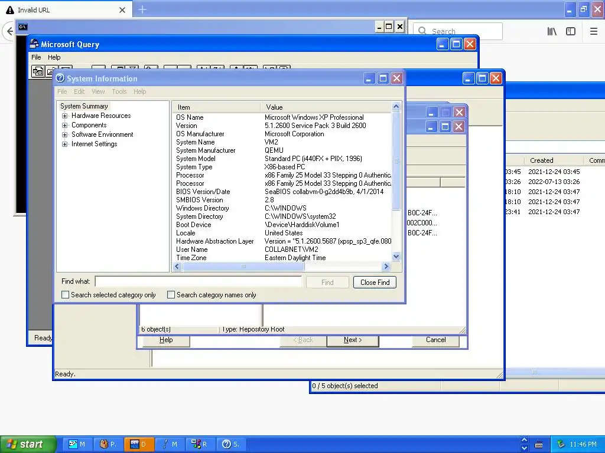Maximize the command prompt window

(389, 27)
